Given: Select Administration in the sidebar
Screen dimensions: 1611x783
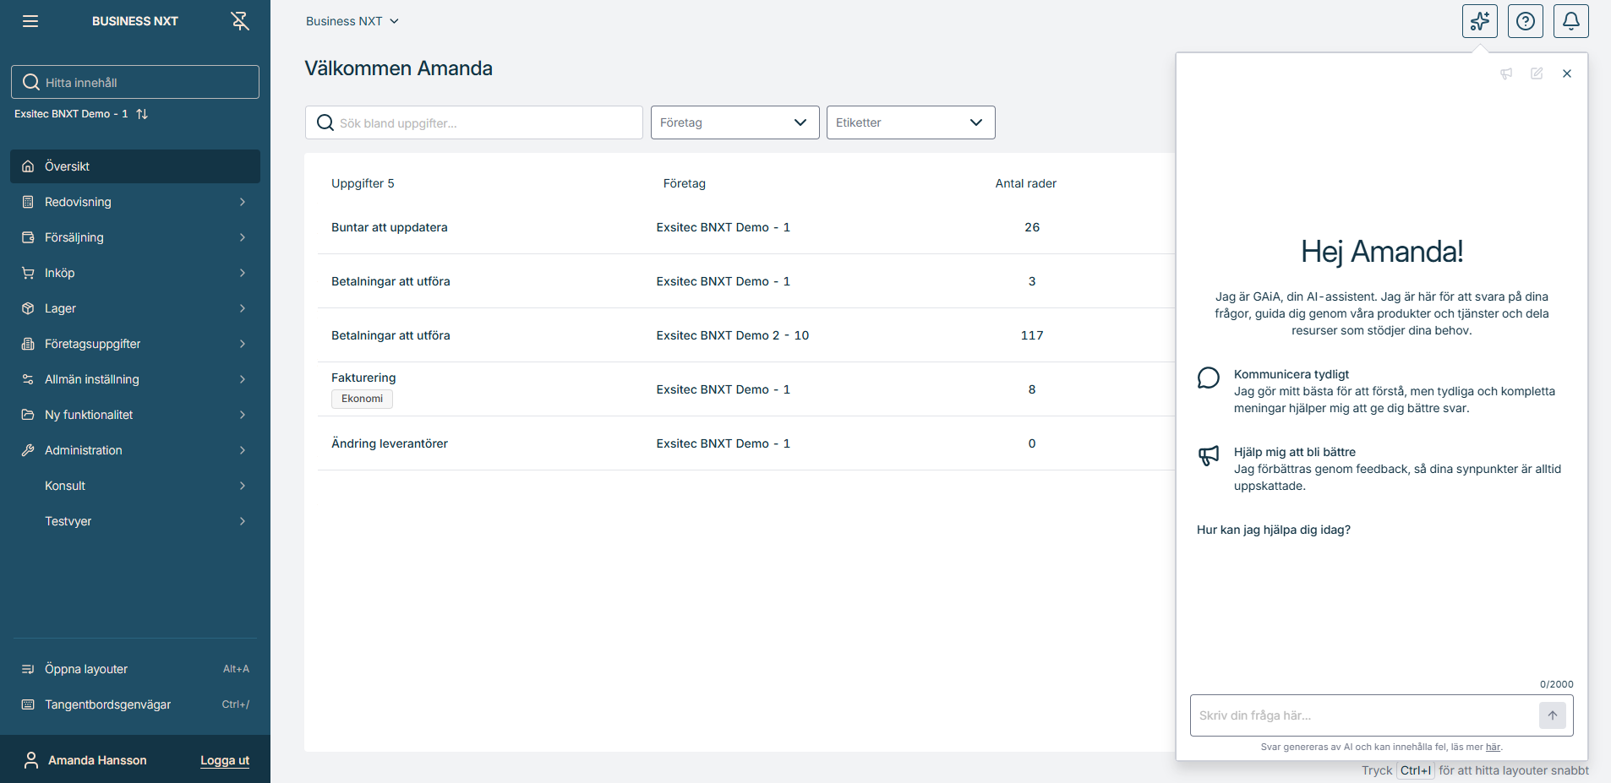Looking at the screenshot, I should point(82,449).
